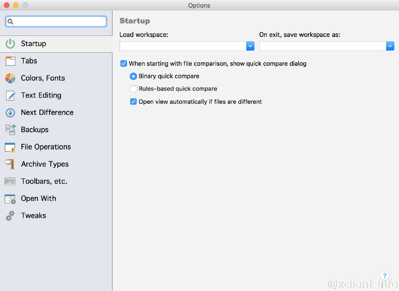399x291 pixels.
Task: Click the Archive Types clamp icon
Action: point(10,164)
